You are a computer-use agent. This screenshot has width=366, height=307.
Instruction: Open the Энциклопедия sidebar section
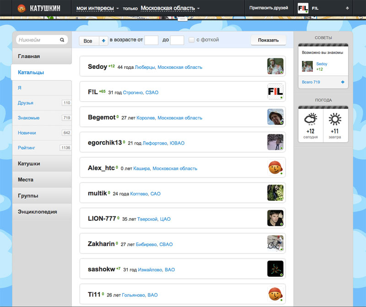(x=42, y=212)
